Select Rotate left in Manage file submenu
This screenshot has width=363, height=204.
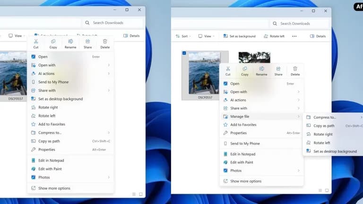(x=334, y=143)
